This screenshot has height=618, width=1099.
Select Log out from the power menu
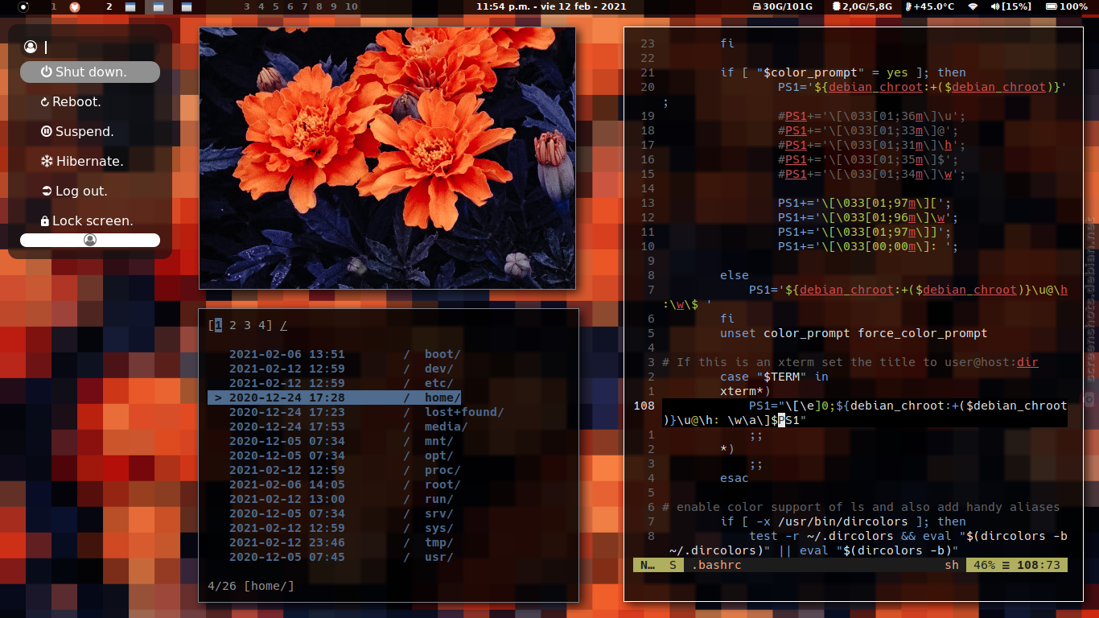[x=90, y=191]
